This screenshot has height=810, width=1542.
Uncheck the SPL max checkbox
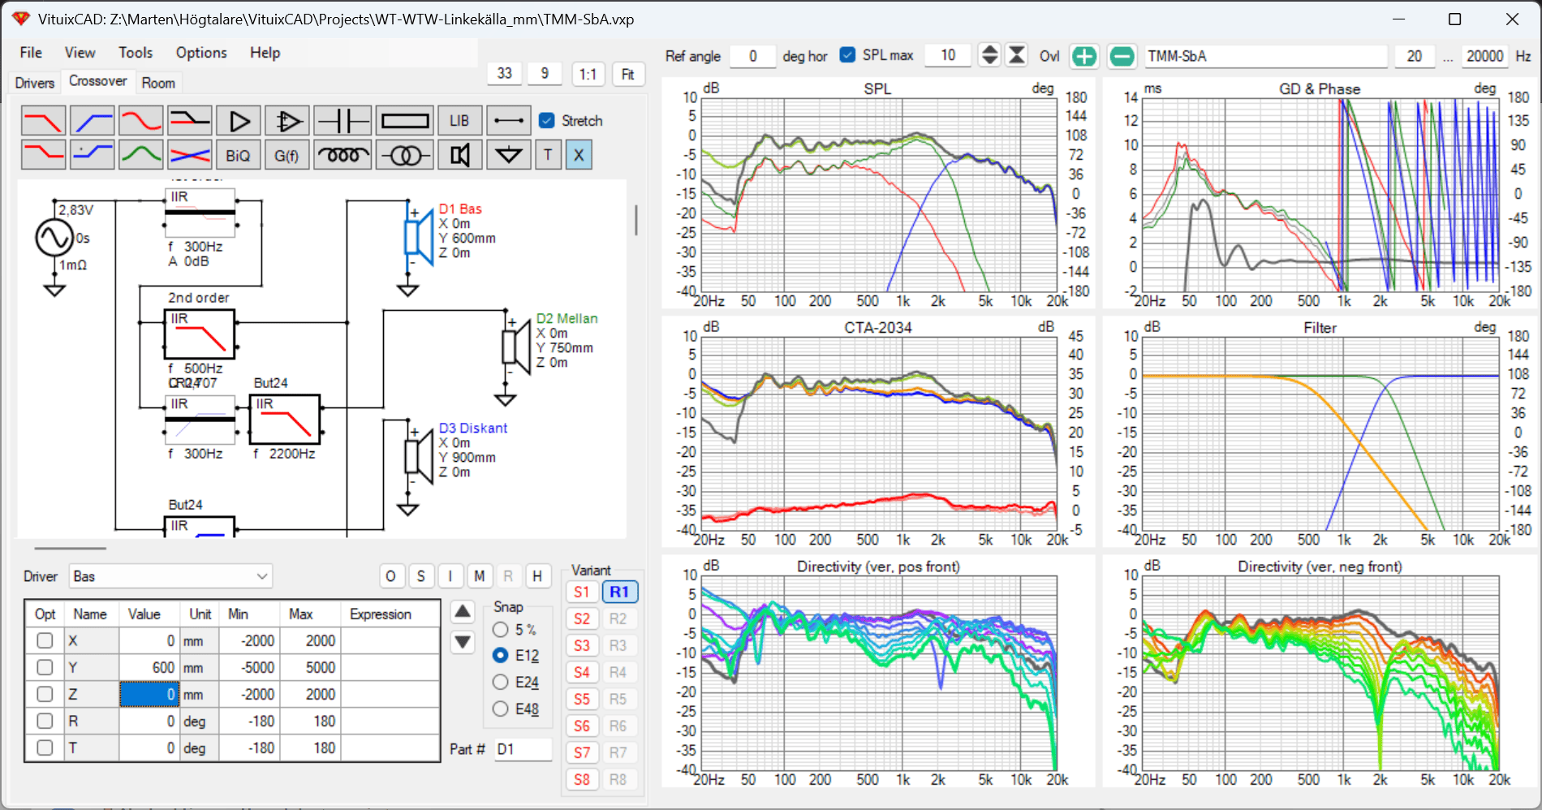pyautogui.click(x=848, y=55)
